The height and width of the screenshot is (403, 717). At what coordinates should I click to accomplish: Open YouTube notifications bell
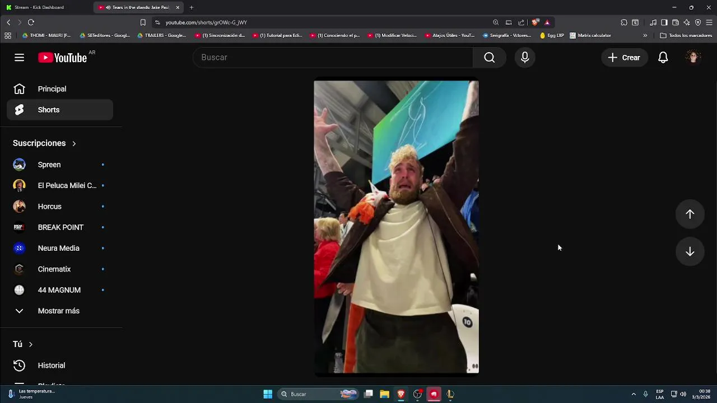point(663,58)
